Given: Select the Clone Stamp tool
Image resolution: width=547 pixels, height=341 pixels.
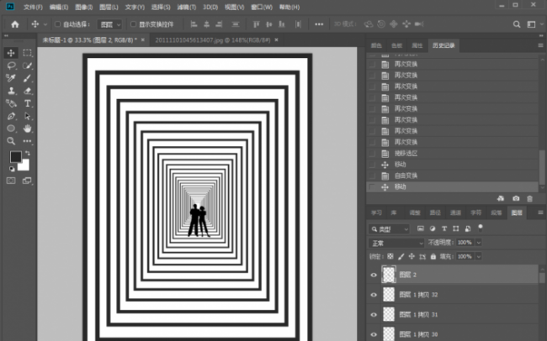Looking at the screenshot, I should pyautogui.click(x=11, y=91).
